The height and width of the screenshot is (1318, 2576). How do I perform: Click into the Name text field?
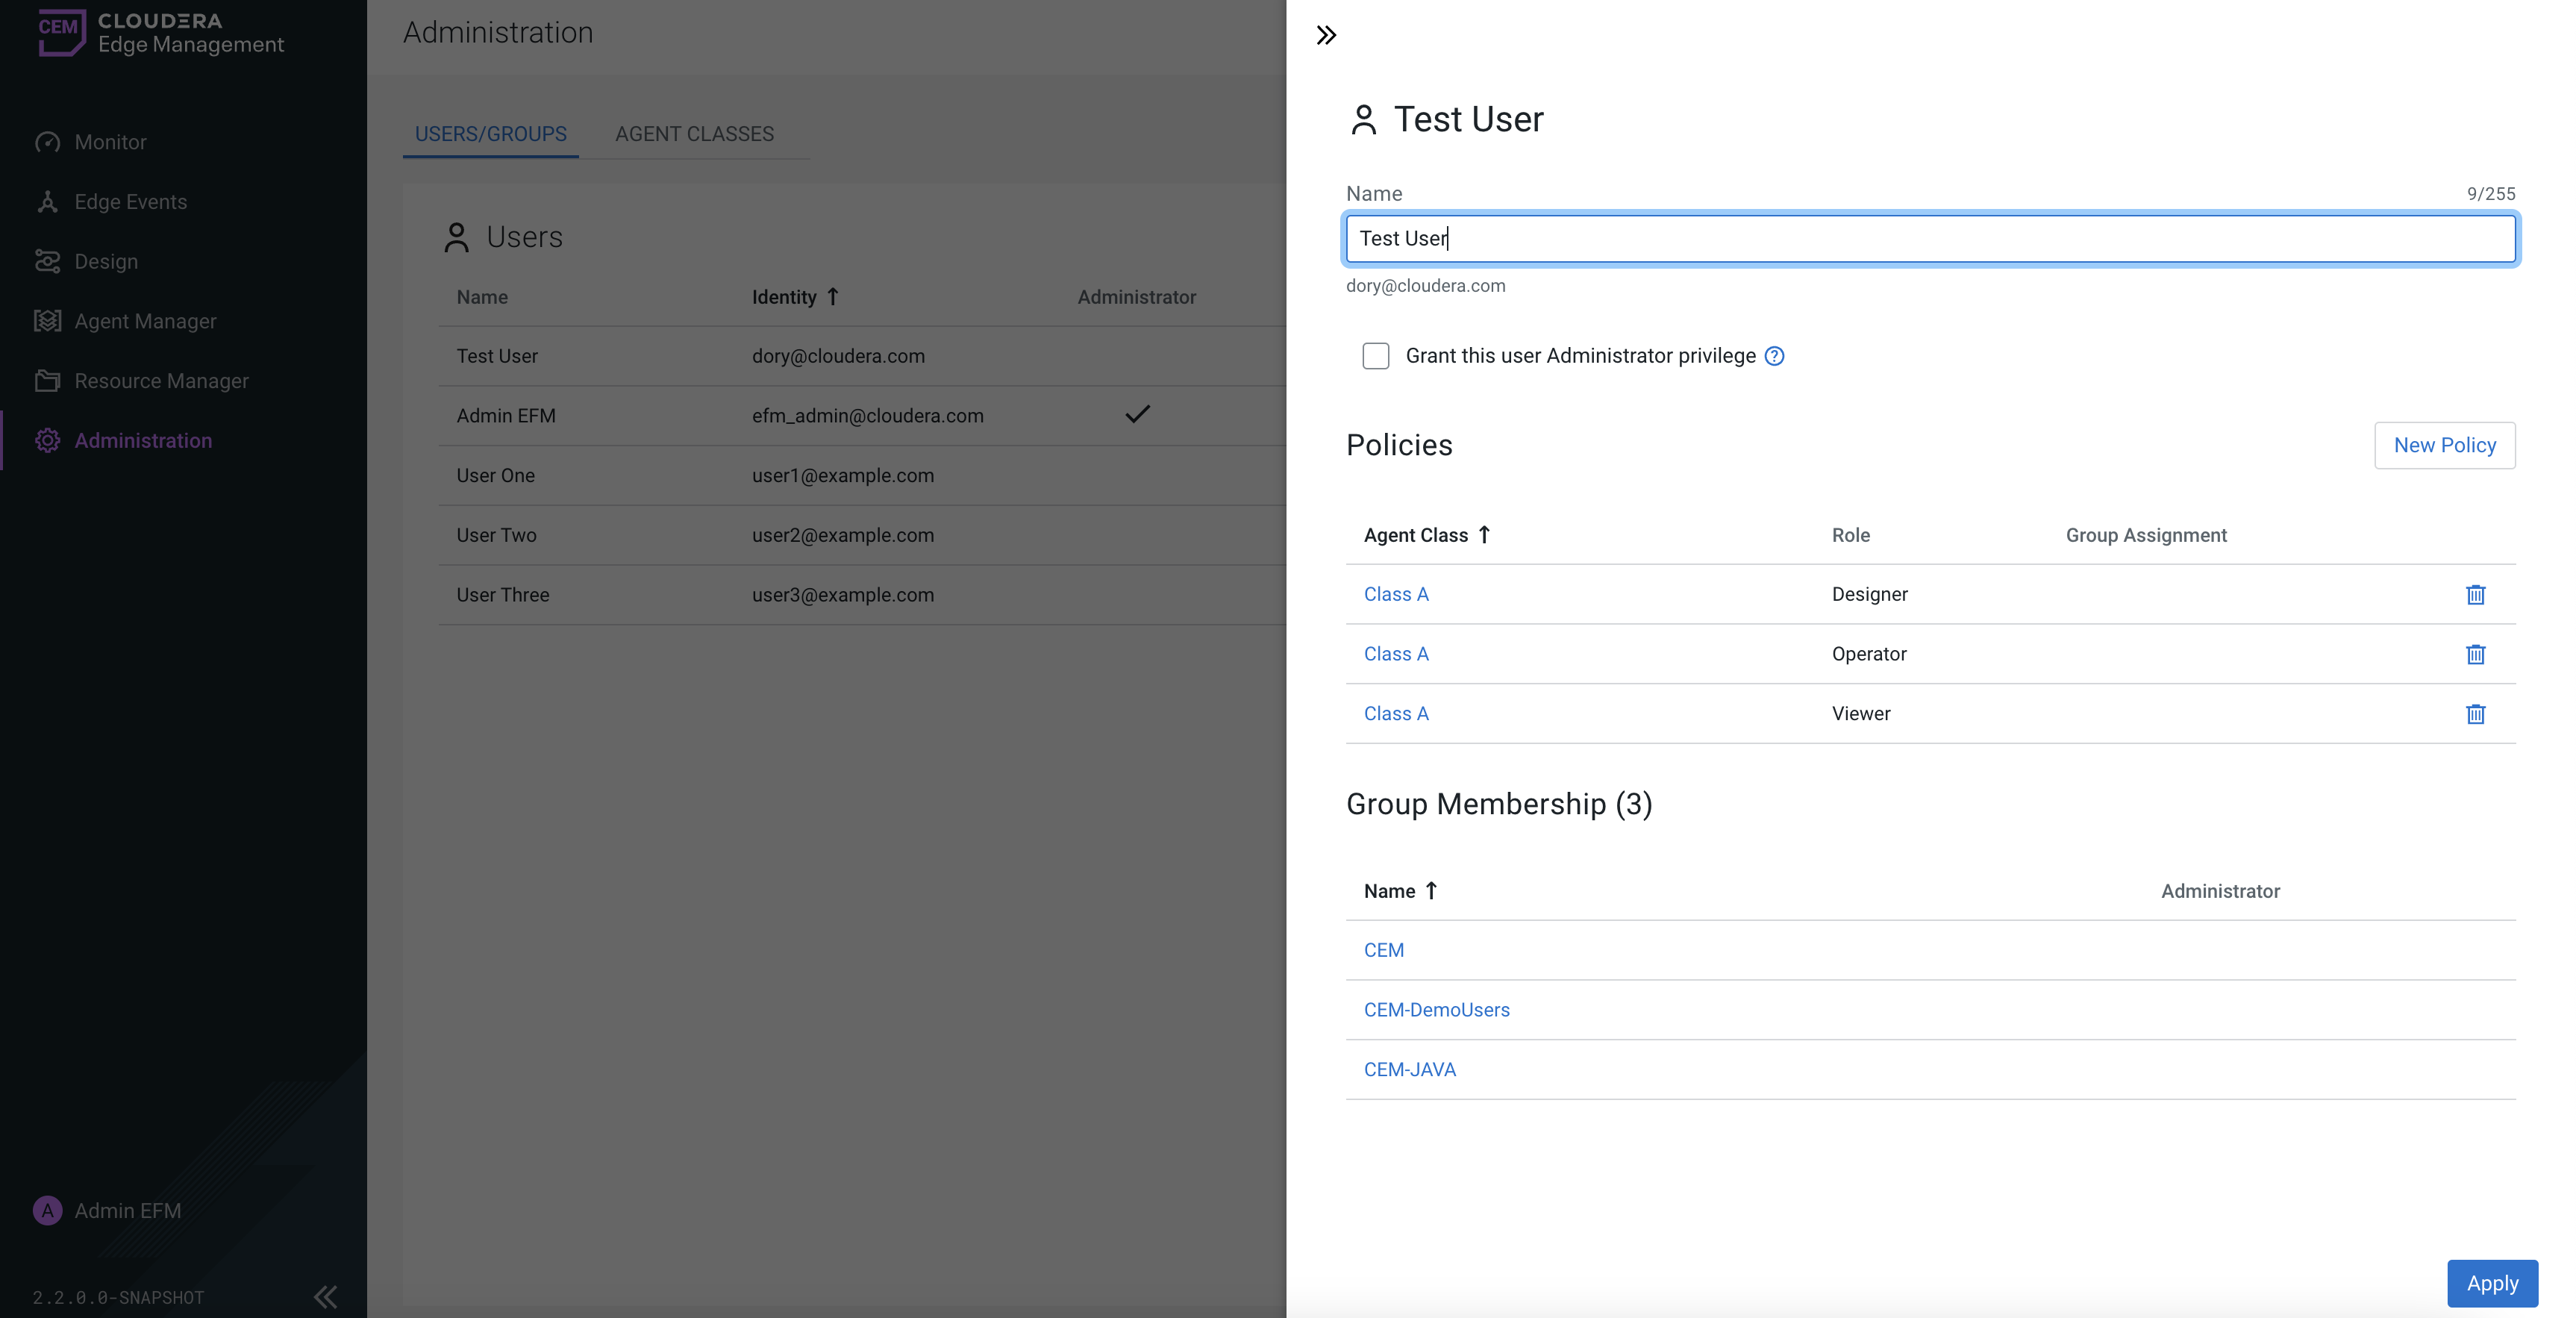coord(1930,239)
